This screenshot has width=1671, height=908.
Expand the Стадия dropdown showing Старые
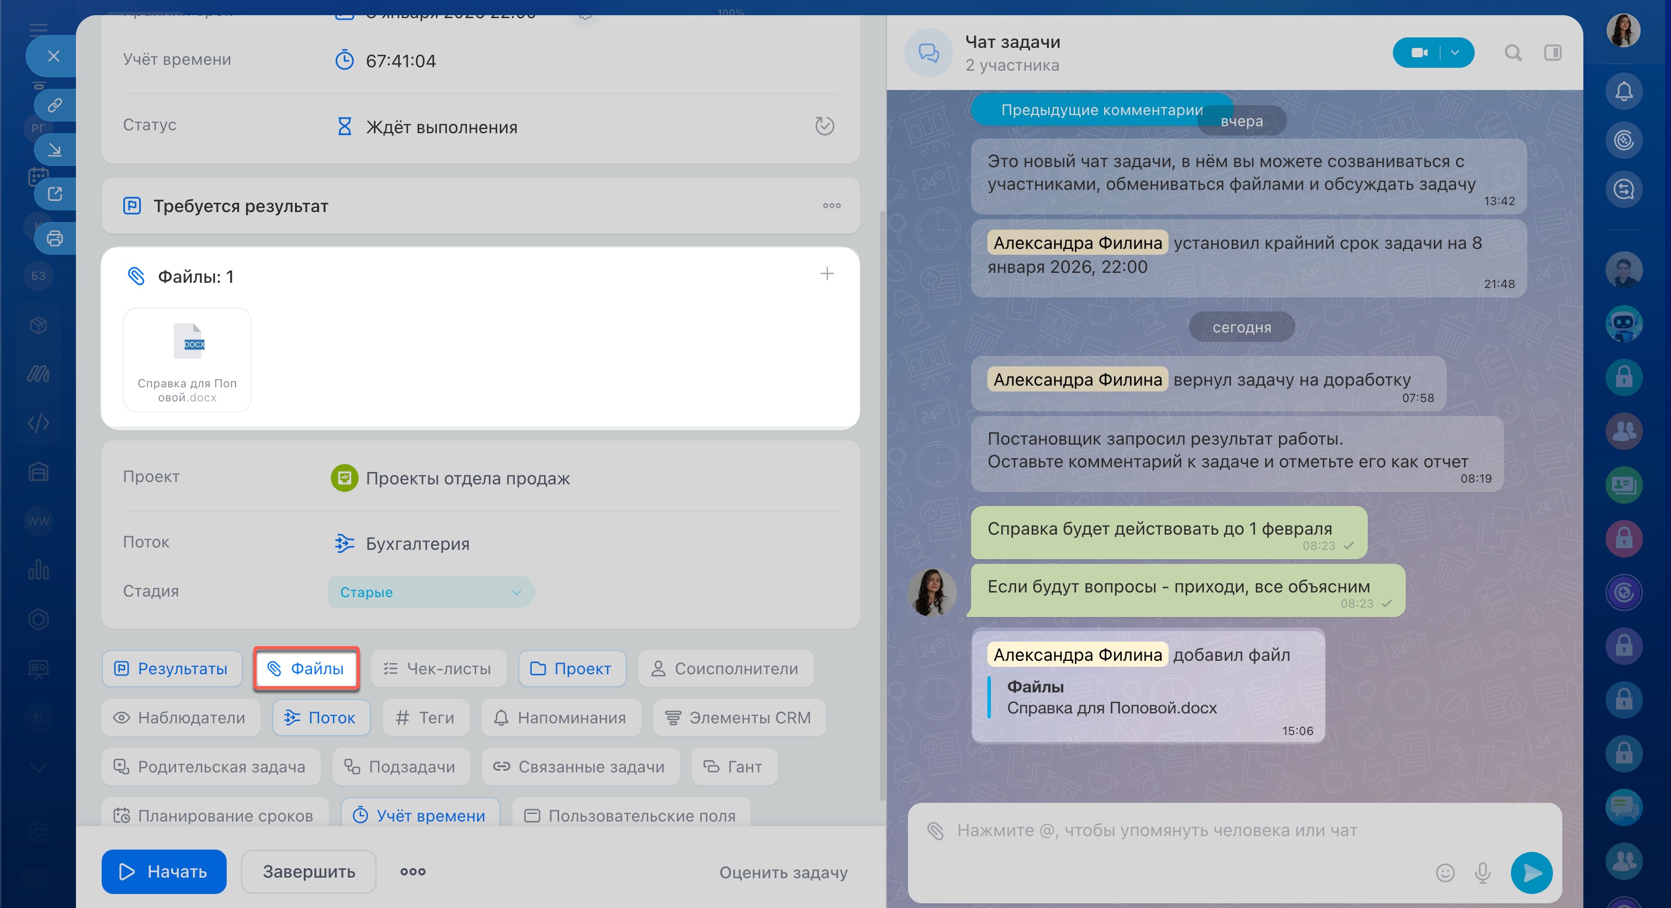(430, 591)
